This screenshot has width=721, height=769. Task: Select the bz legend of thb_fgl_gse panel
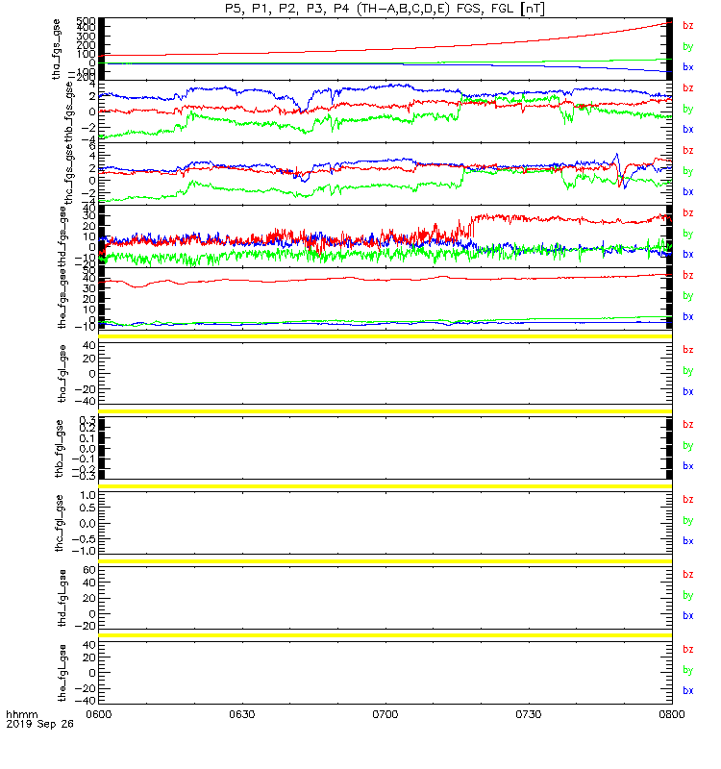click(688, 425)
